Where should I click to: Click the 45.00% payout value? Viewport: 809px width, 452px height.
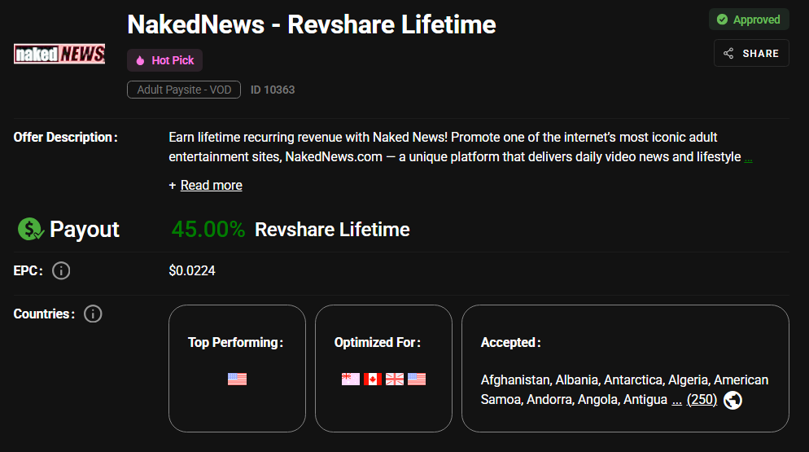(208, 230)
